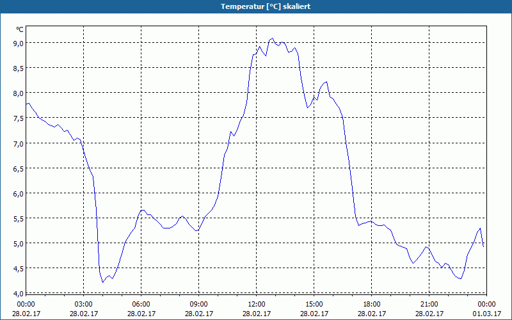Image resolution: width=512 pixels, height=320 pixels.
Task: Click the 00:00 time label above 28.02.17
Action: pos(26,305)
